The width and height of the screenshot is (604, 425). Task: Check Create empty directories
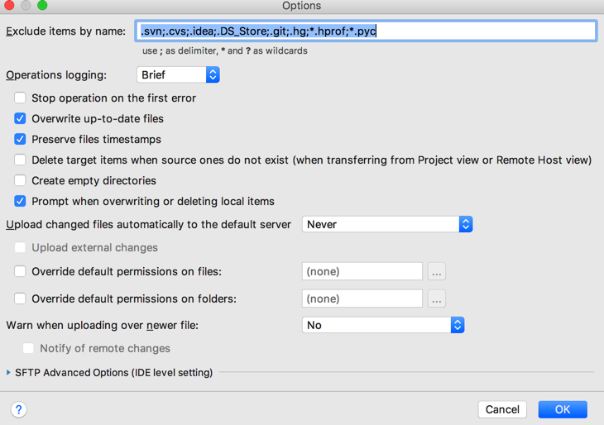(x=21, y=181)
